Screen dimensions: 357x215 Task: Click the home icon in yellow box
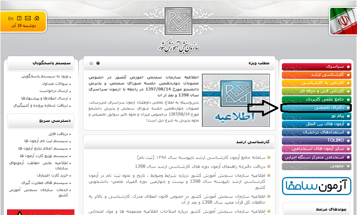[x=37, y=18]
